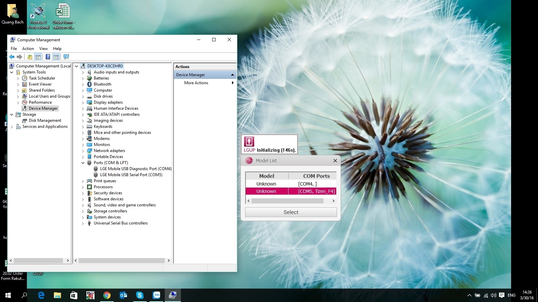Image resolution: width=538 pixels, height=302 pixels.
Task: Expand the Bluetooth device category
Action: (83, 84)
